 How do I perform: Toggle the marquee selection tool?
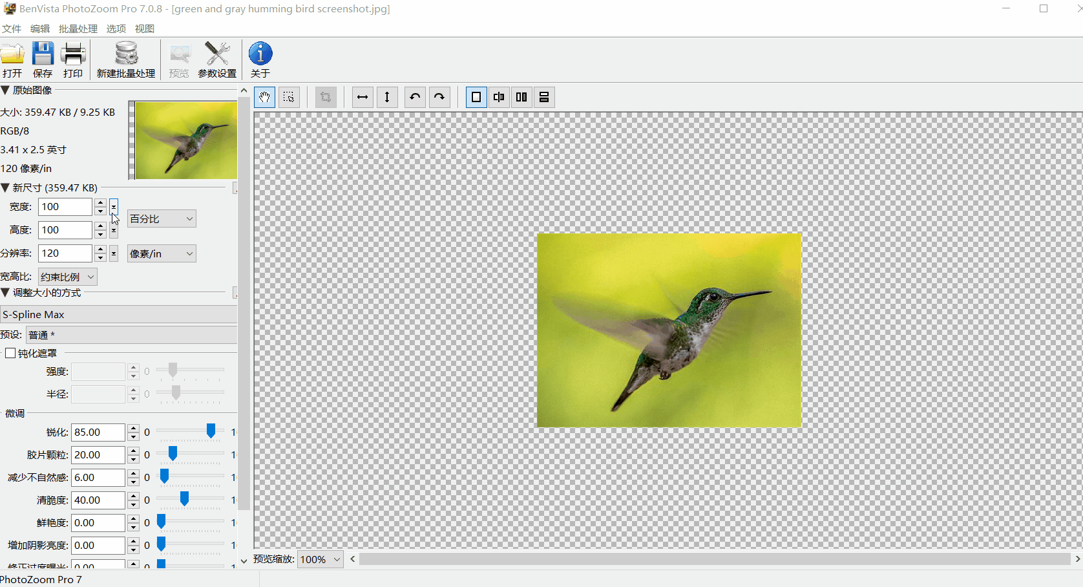click(289, 97)
